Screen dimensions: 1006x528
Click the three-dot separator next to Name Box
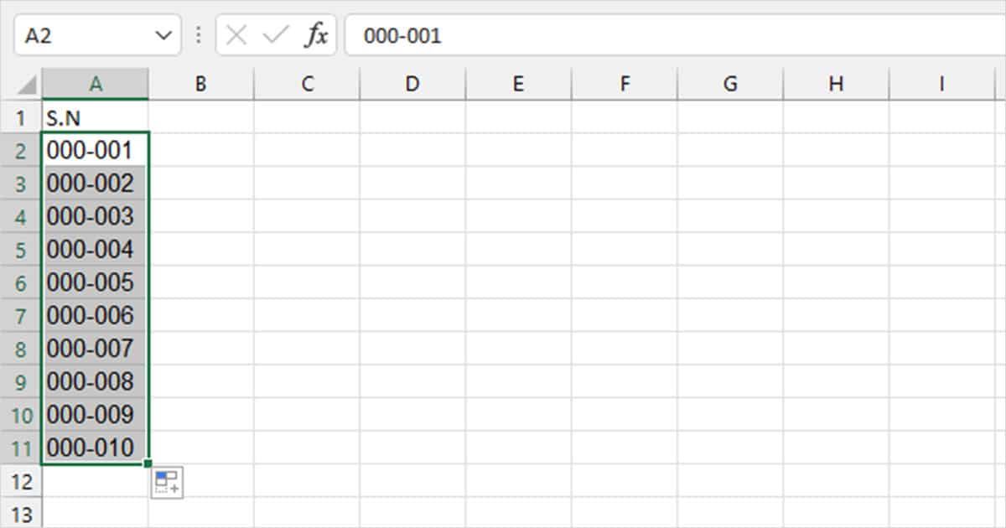tap(198, 35)
